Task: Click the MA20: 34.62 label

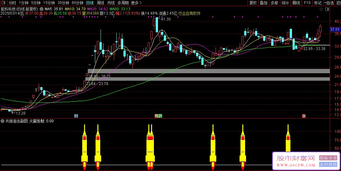Action: click(98, 9)
